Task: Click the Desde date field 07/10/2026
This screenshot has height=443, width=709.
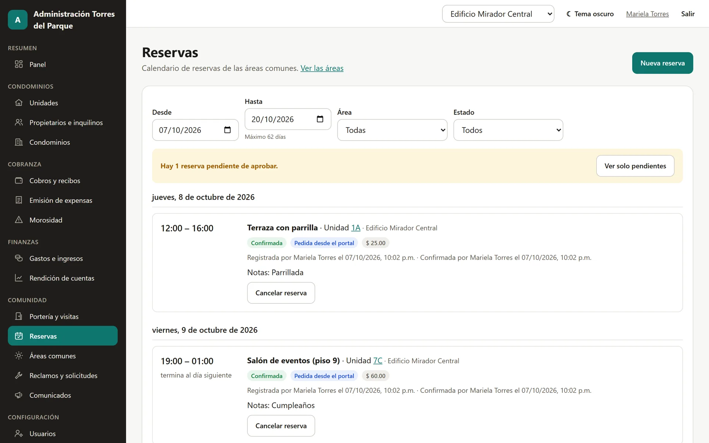Action: point(195,130)
